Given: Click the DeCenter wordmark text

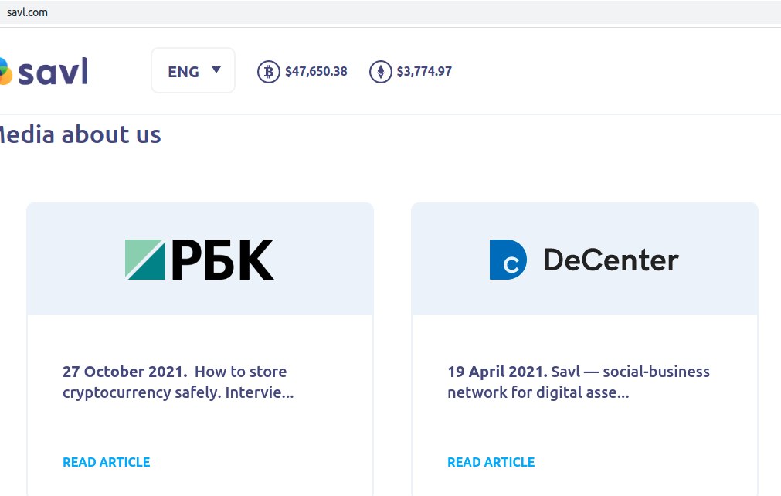Looking at the screenshot, I should pyautogui.click(x=610, y=260).
